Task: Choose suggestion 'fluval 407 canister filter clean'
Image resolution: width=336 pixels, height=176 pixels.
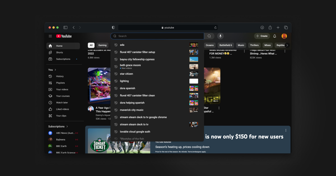Action: click(x=157, y=96)
